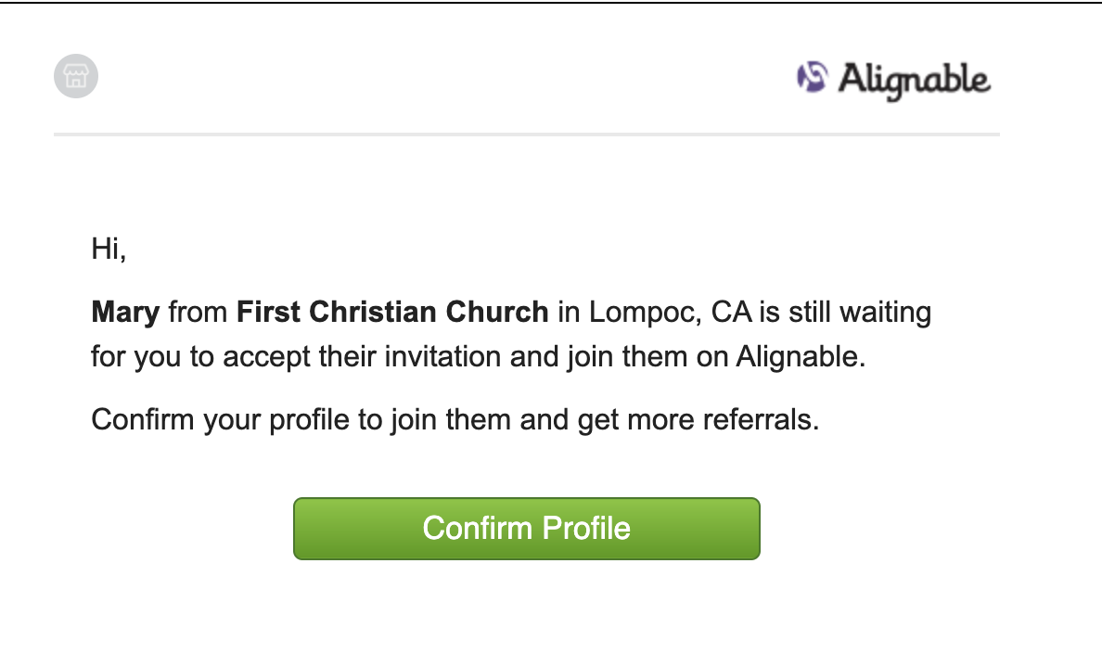The image size is (1102, 653).
Task: Click the words get more referrals
Action: (x=698, y=420)
